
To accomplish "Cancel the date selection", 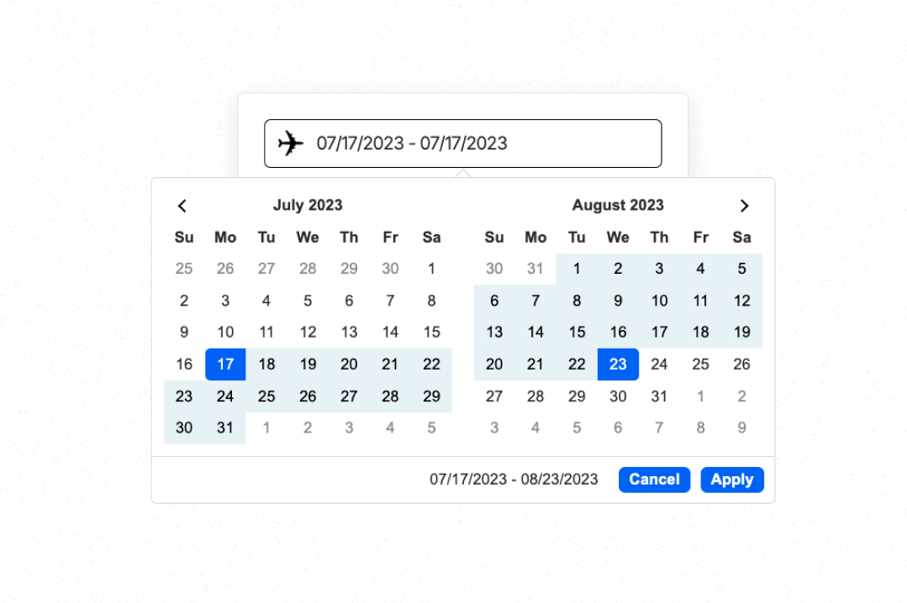I will [654, 480].
